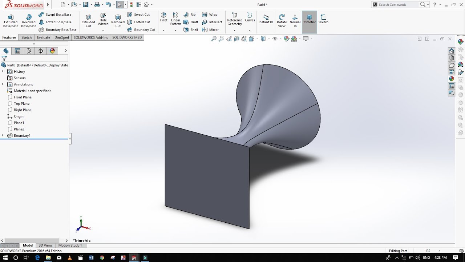Expand the History tree node
Image resolution: width=465 pixels, height=262 pixels.
point(3,72)
